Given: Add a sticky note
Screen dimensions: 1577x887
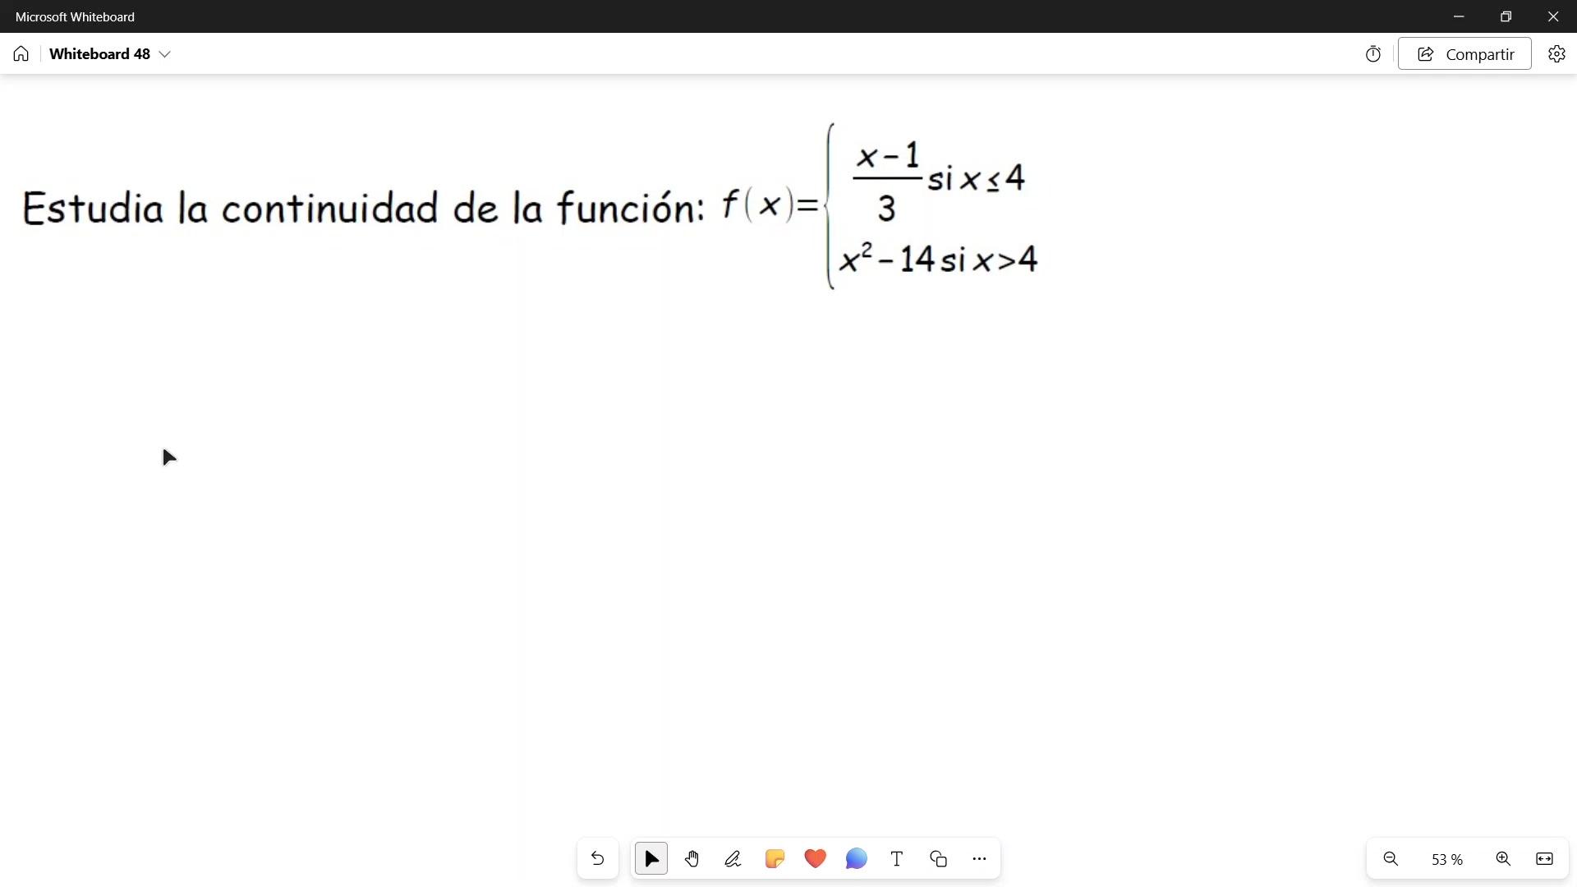Looking at the screenshot, I should [774, 859].
